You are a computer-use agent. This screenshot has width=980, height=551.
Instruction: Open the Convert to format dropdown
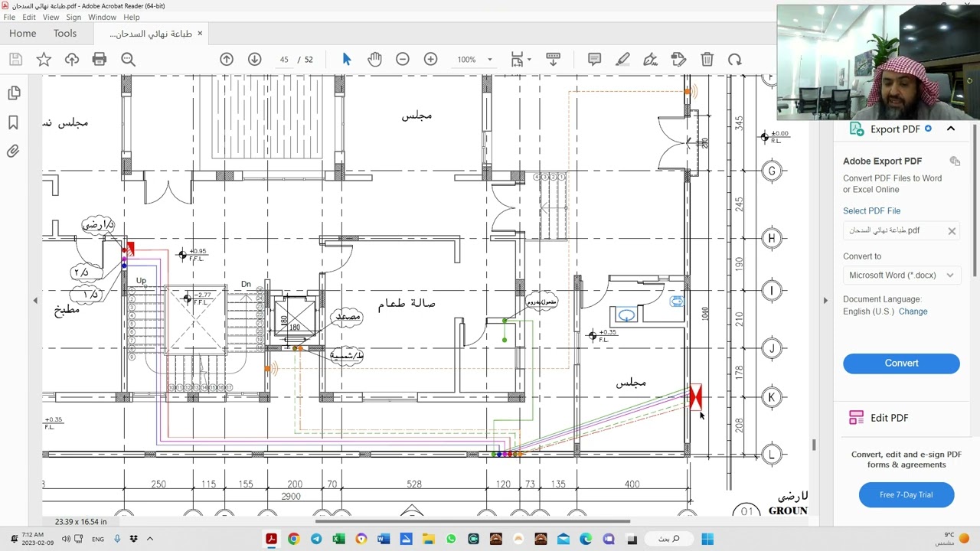click(x=901, y=275)
